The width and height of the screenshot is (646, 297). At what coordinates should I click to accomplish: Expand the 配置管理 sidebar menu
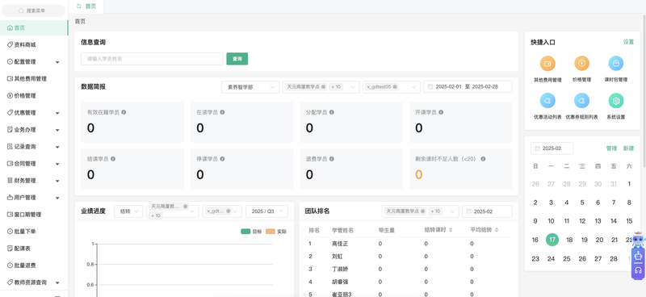(x=34, y=62)
